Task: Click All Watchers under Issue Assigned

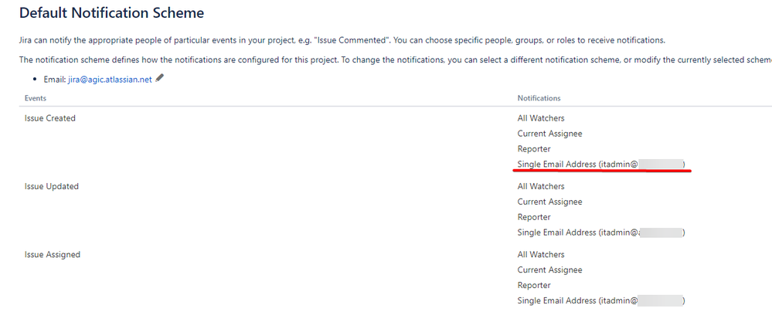Action: [541, 254]
